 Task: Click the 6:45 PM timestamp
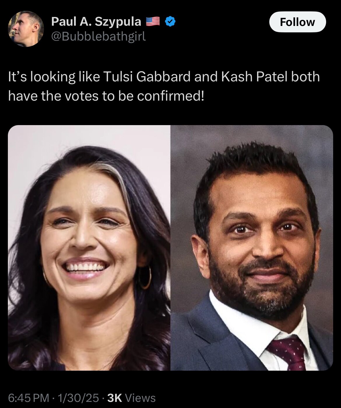pos(29,398)
